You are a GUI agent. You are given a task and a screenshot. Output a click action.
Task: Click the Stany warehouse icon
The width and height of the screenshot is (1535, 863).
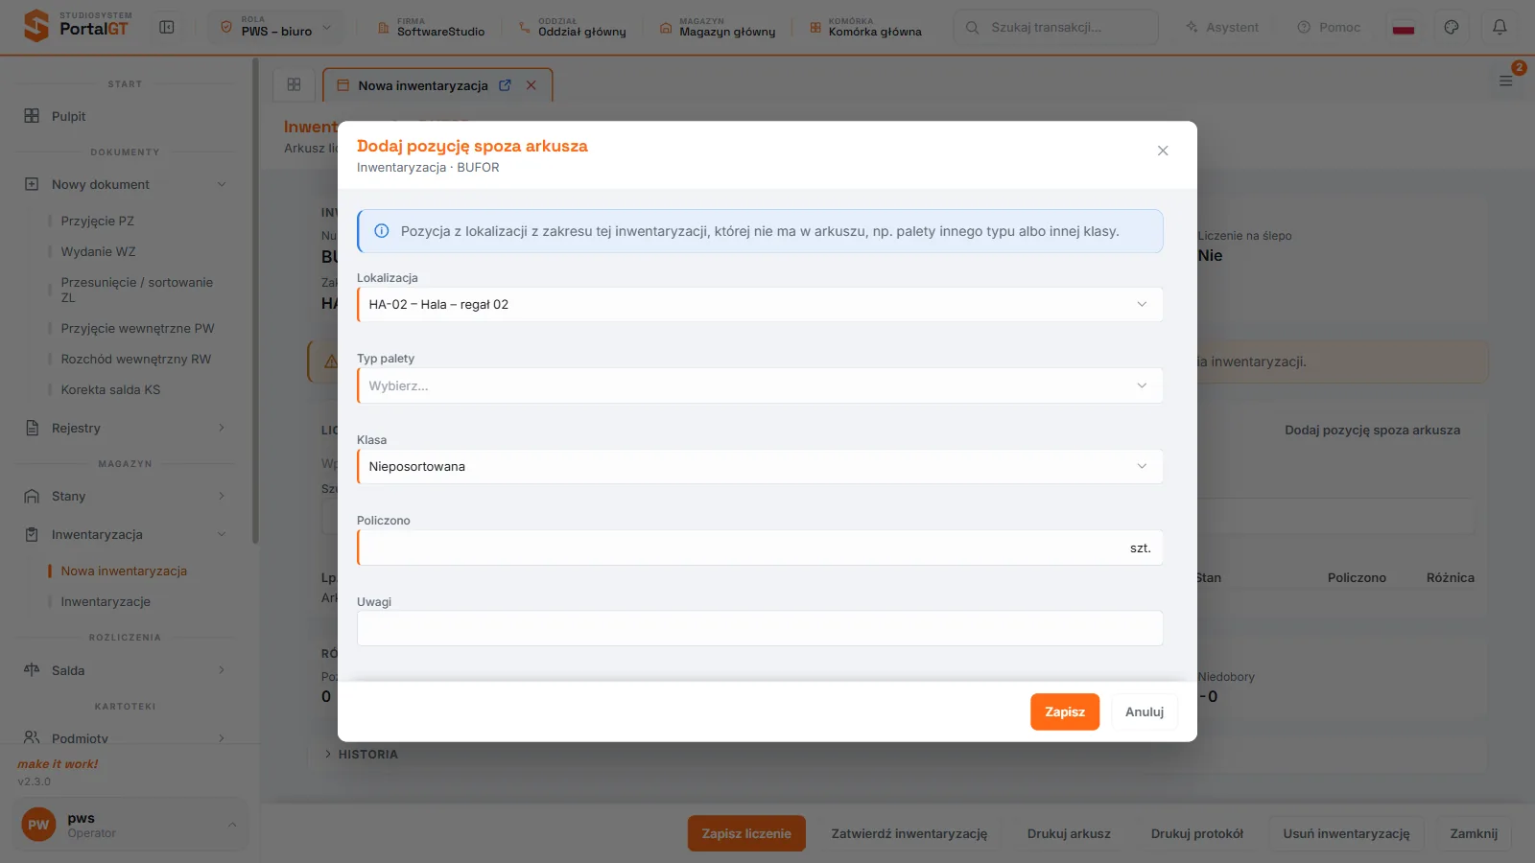click(x=32, y=496)
